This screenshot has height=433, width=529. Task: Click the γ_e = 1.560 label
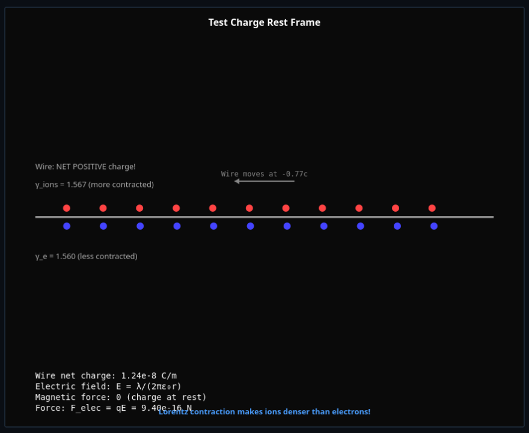point(86,256)
